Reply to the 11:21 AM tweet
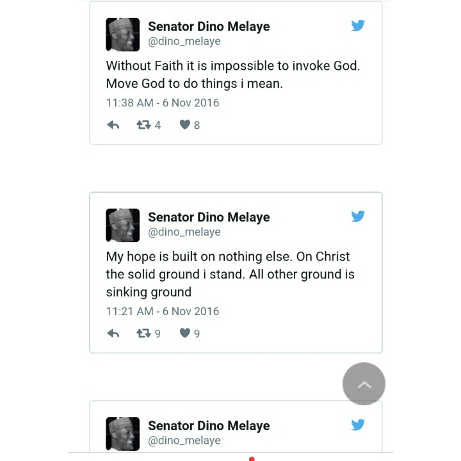This screenshot has height=461, width=461. tap(113, 334)
